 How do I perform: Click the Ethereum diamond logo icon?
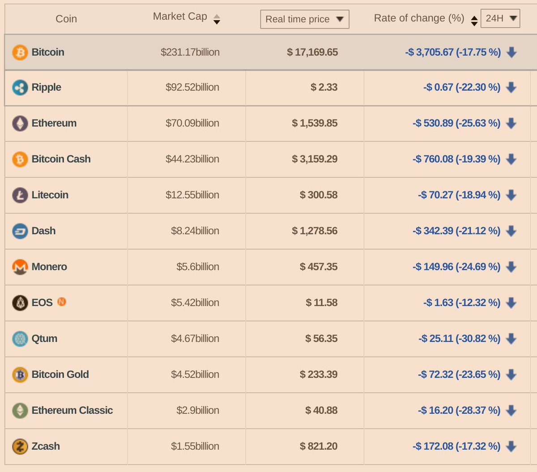20,123
